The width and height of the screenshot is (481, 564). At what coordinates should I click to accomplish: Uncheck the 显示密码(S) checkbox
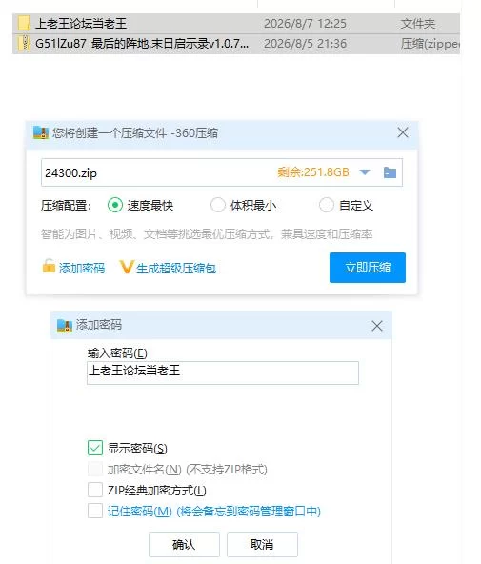point(95,448)
